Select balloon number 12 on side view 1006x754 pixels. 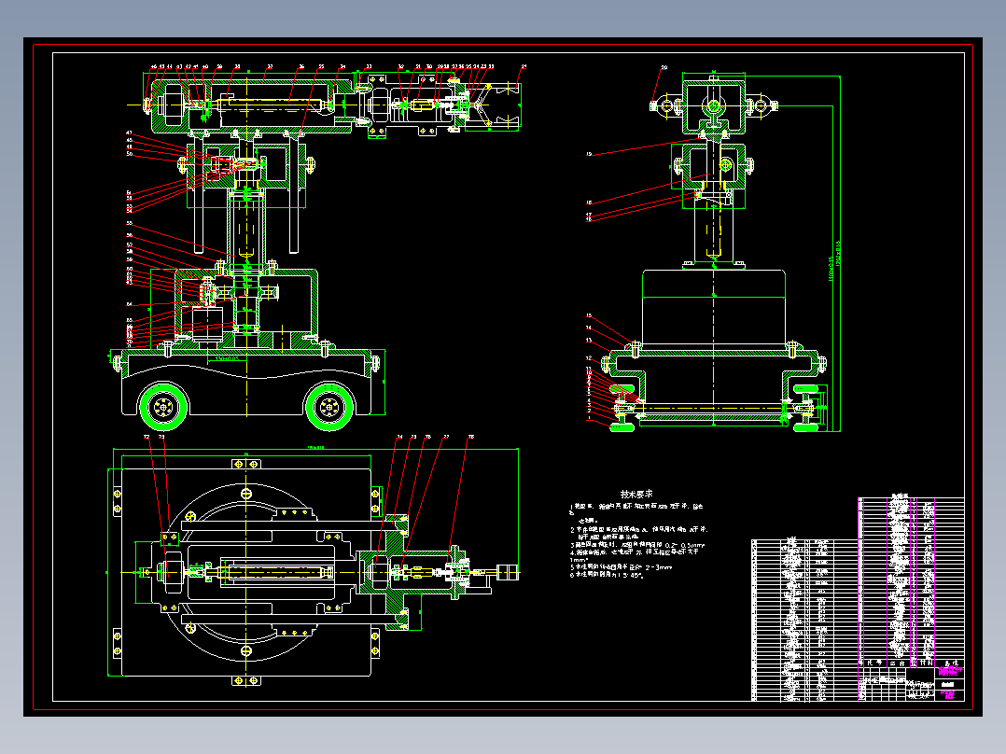point(589,358)
